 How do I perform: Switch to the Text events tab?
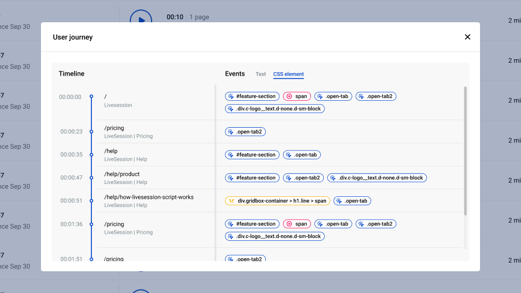click(260, 74)
